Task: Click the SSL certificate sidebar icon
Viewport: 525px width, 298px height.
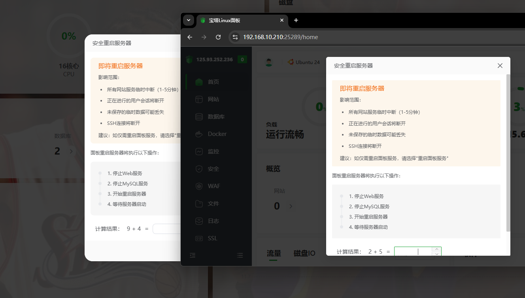Action: click(199, 238)
